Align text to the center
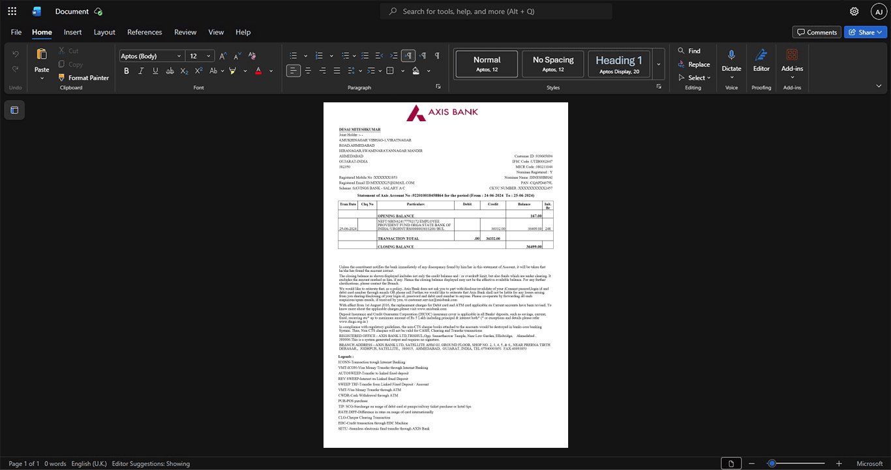The height and width of the screenshot is (470, 891). click(x=308, y=70)
